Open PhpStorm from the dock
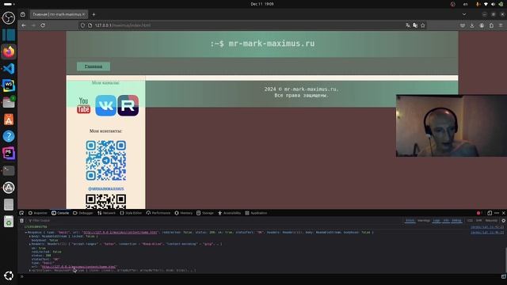Image resolution: width=507 pixels, height=285 pixels. tap(9, 153)
